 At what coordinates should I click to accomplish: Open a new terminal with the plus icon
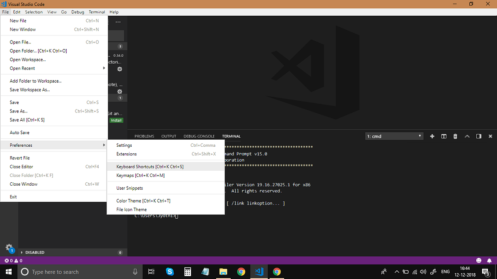432,136
